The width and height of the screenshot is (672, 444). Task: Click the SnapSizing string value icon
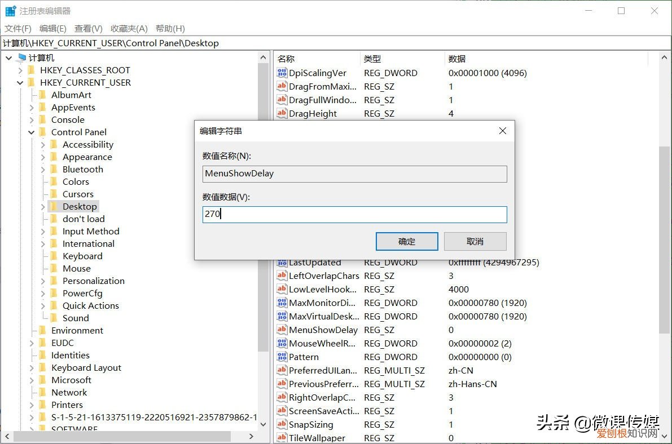pos(282,424)
